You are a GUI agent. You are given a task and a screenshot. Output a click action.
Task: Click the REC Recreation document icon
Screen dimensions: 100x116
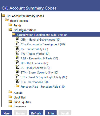[17, 81]
